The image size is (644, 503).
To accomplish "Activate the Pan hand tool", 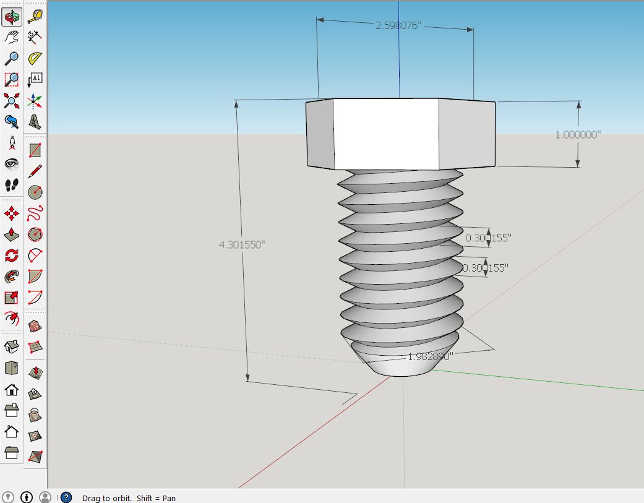I will (12, 37).
